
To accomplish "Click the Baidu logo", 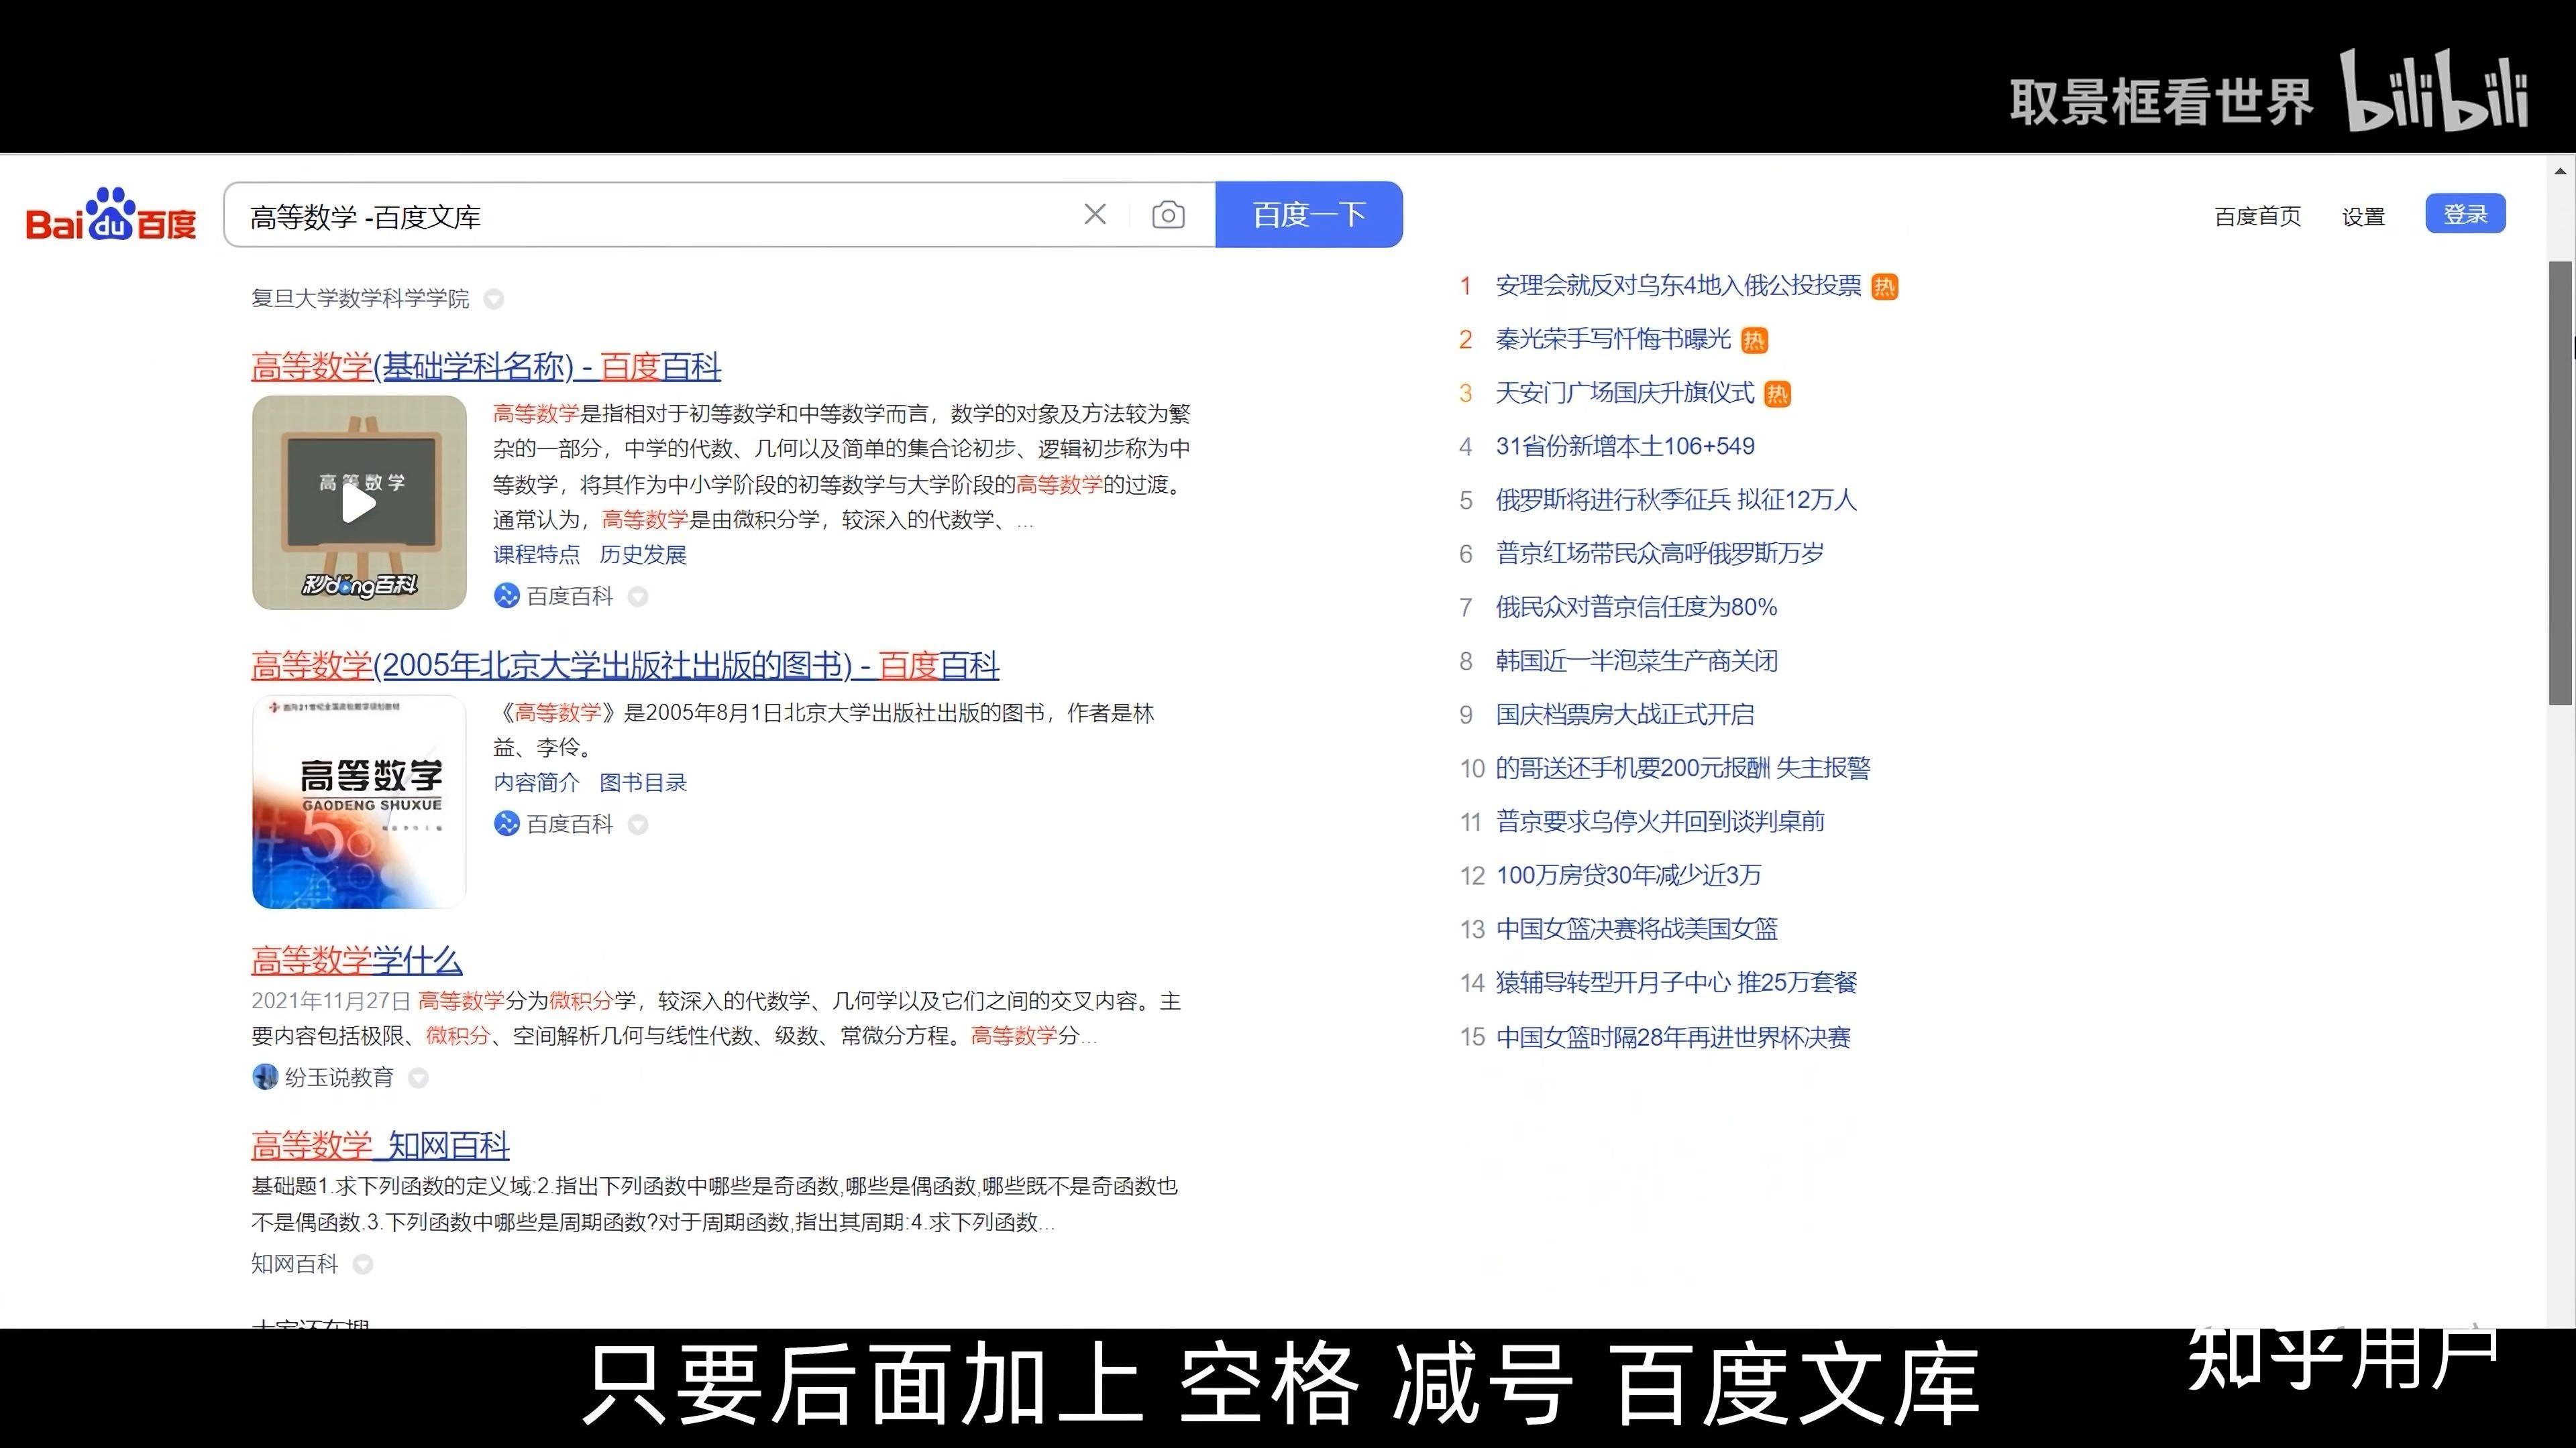I will 111,215.
